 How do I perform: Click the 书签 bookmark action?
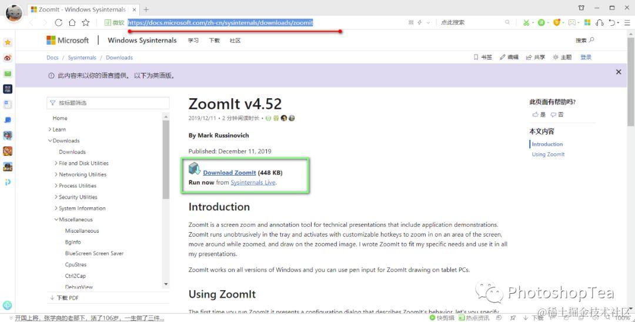click(x=483, y=58)
